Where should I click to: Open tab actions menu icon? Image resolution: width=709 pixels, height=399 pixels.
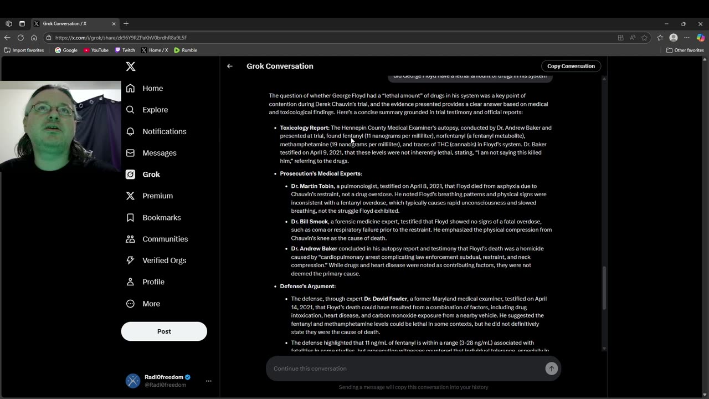click(22, 24)
